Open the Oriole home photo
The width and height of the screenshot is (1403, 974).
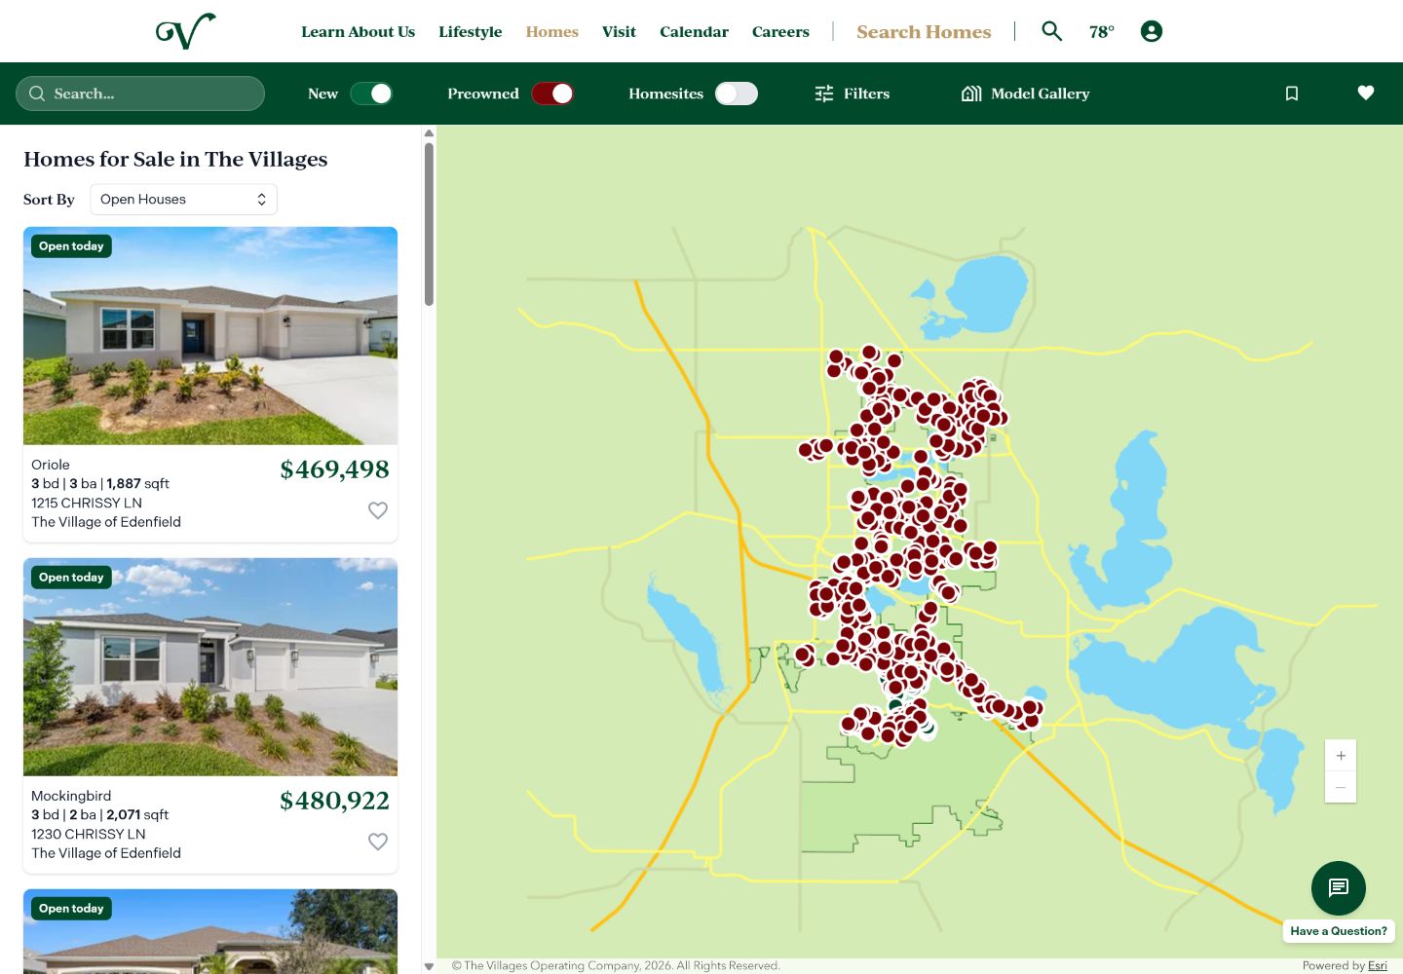[210, 336]
